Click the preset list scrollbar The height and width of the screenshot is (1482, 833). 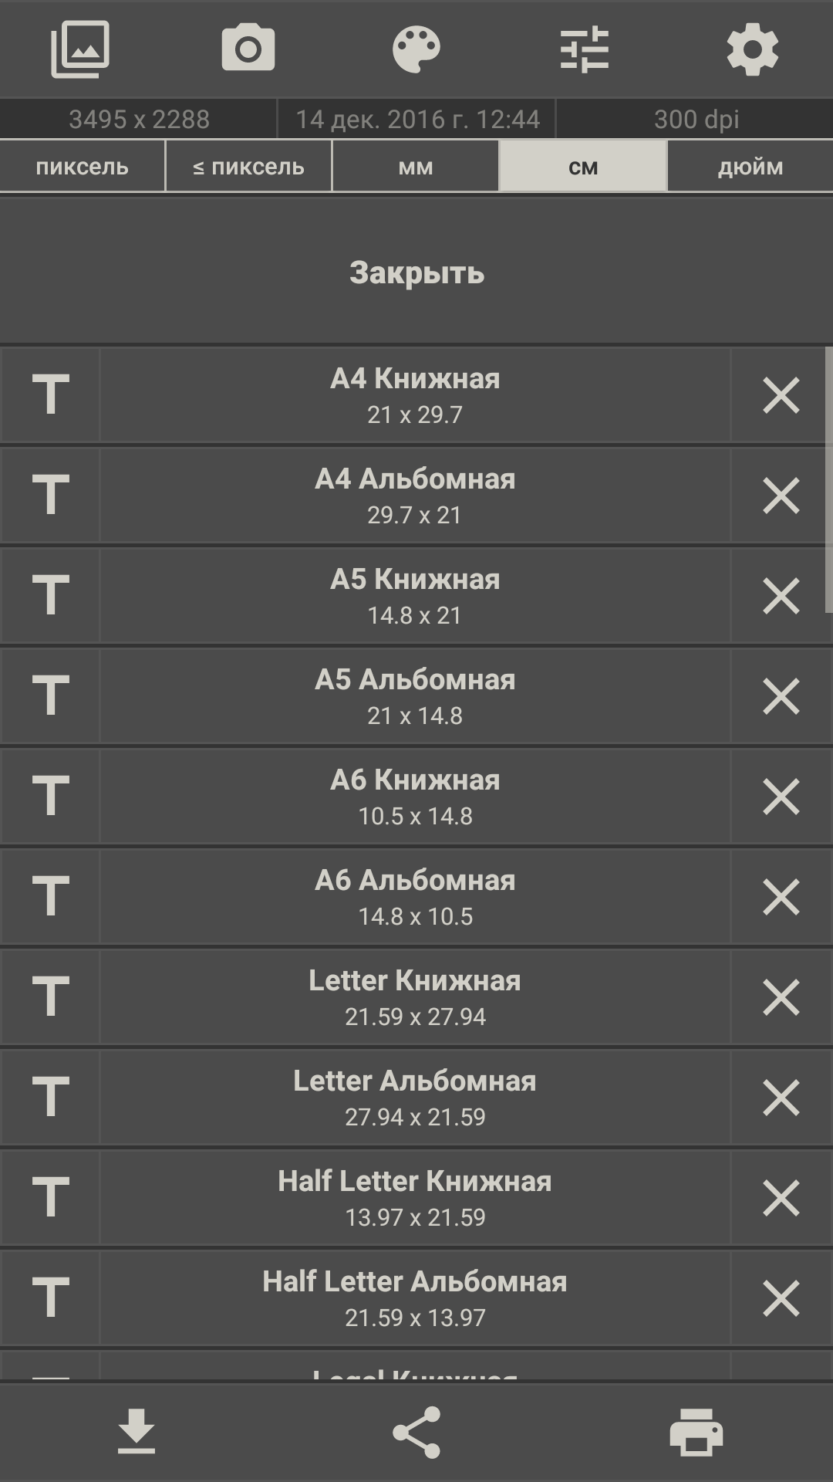coord(828,479)
